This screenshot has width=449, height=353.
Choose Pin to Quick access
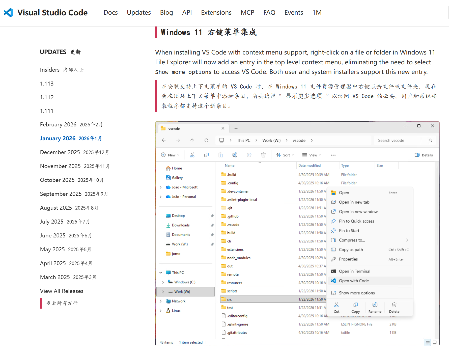370,221
